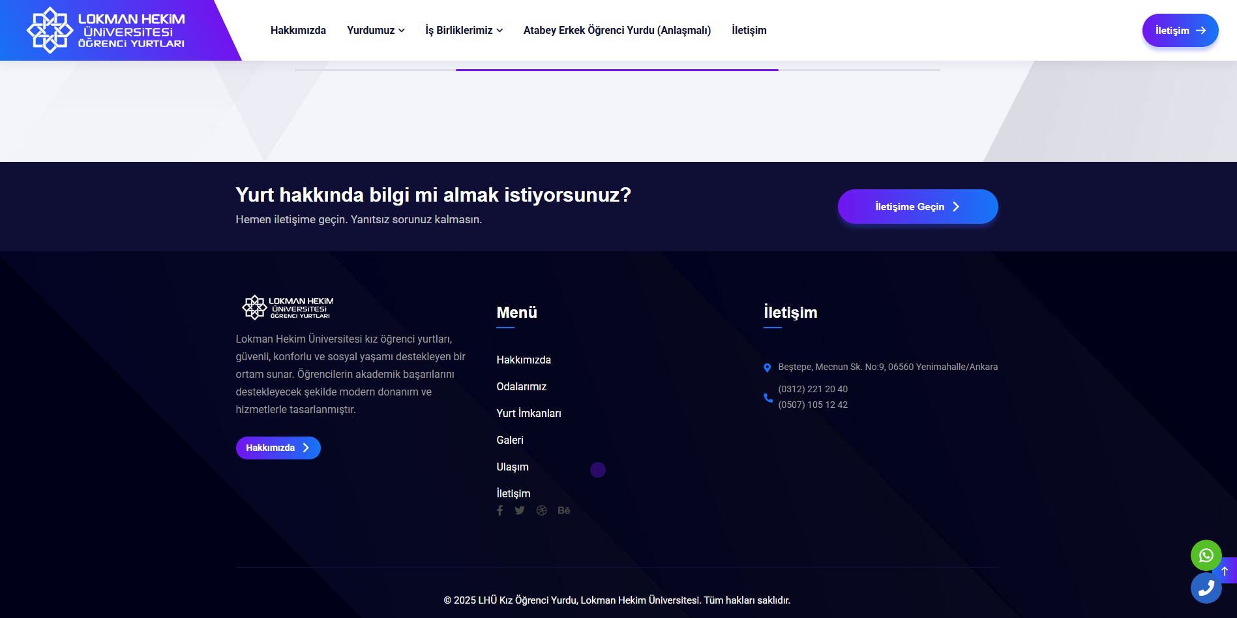Click the (0312) 221 20 40 phone number
This screenshot has height=618, width=1237.
[x=812, y=389]
